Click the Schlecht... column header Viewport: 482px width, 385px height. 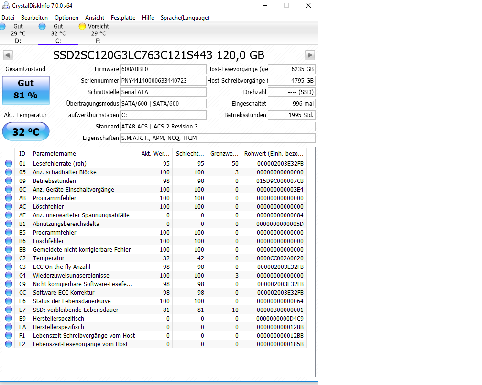coord(190,153)
